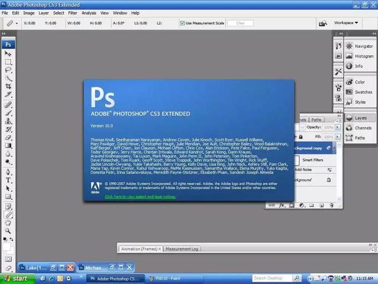Click the patent and legal notices link
The image size is (378, 284).
(140, 196)
